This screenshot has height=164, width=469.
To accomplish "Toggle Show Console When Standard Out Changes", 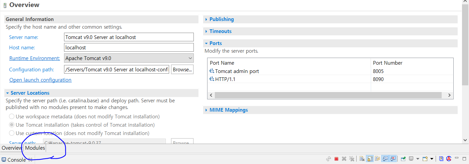I will [385, 159].
